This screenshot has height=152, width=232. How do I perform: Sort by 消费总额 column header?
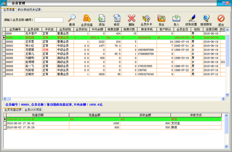click(x=113, y=29)
